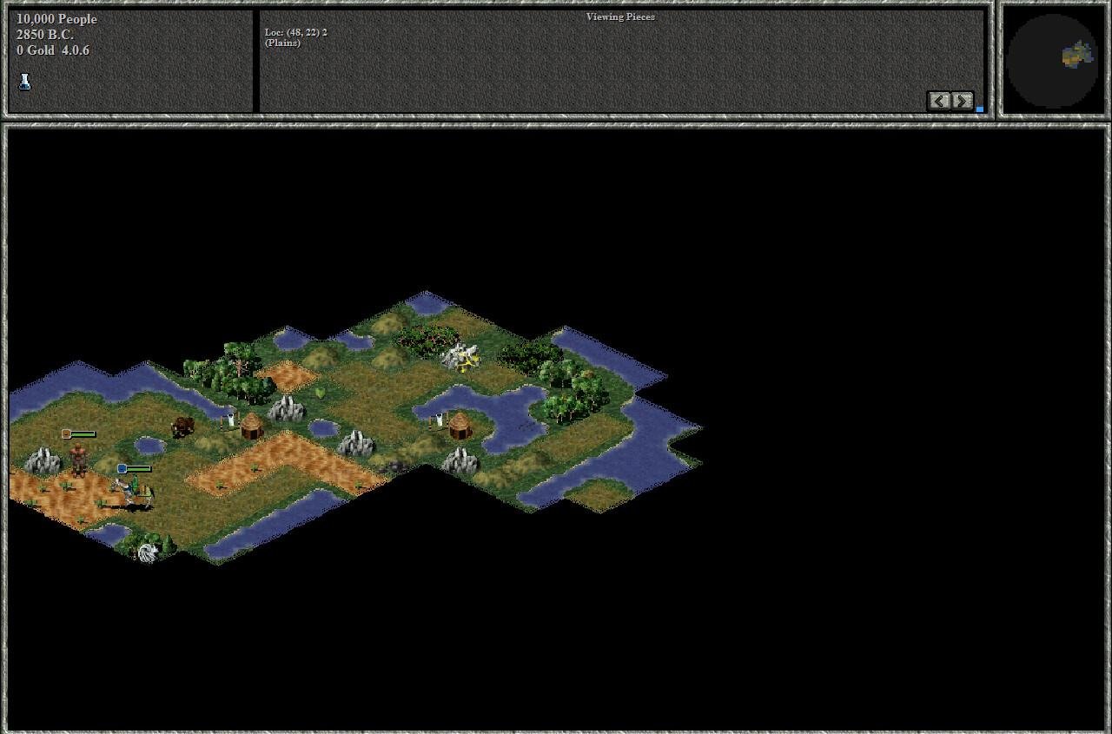Click the mountain left of the warrior

pos(42,461)
